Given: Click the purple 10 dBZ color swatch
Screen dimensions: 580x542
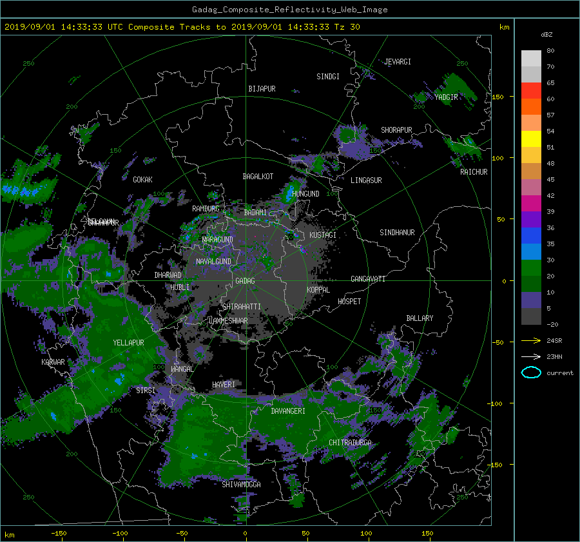Looking at the screenshot, I should click(531, 300).
